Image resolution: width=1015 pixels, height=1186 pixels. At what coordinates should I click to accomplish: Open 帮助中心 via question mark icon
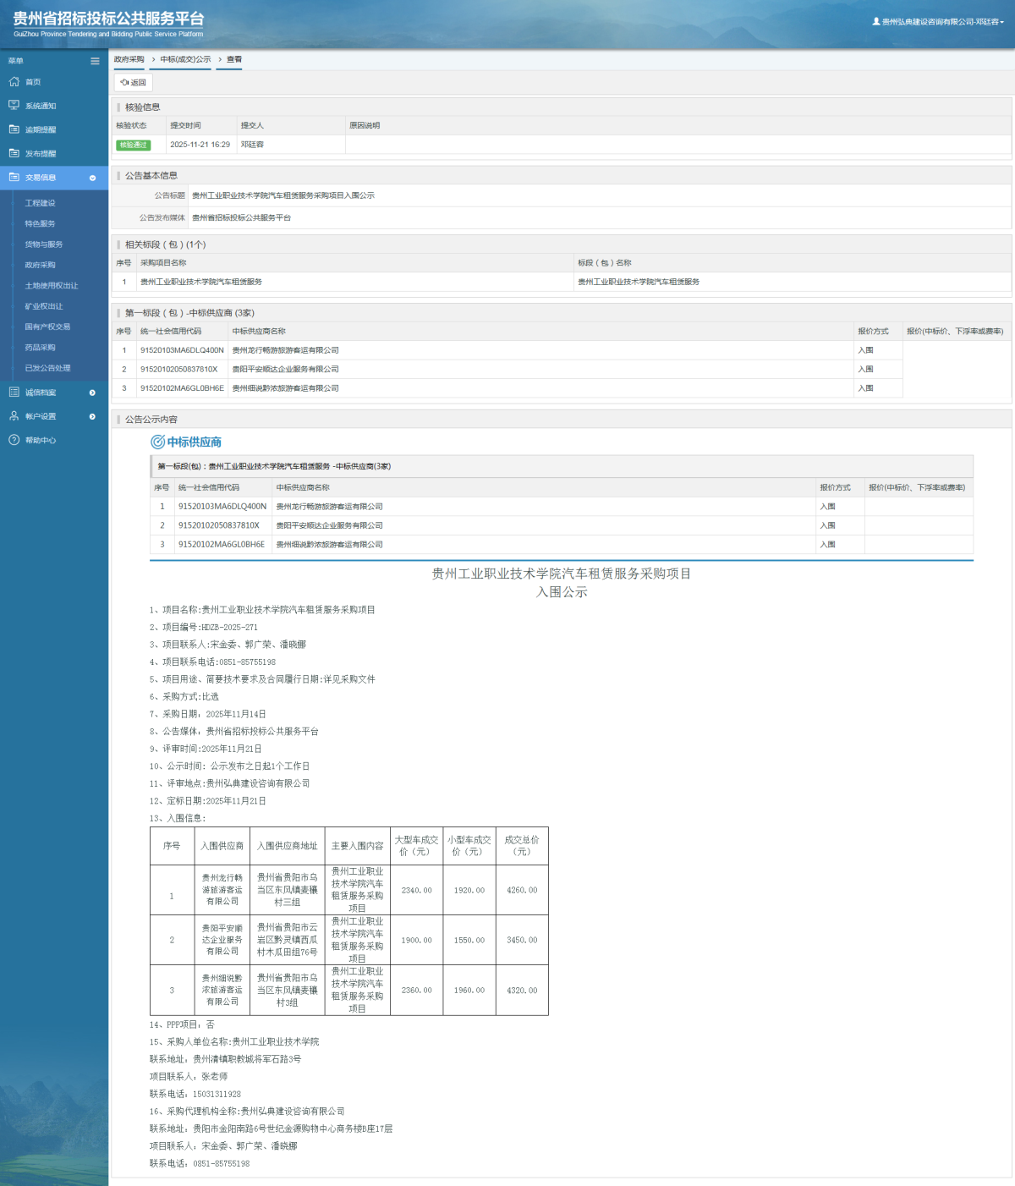pos(14,440)
